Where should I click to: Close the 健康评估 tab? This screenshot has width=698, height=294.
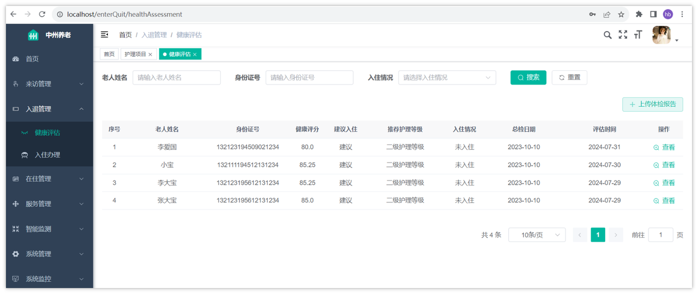pos(195,55)
